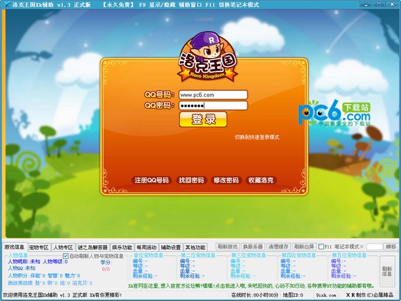Click the 人物积分 stats line
Screen dimensions: 401x301
click(43, 276)
